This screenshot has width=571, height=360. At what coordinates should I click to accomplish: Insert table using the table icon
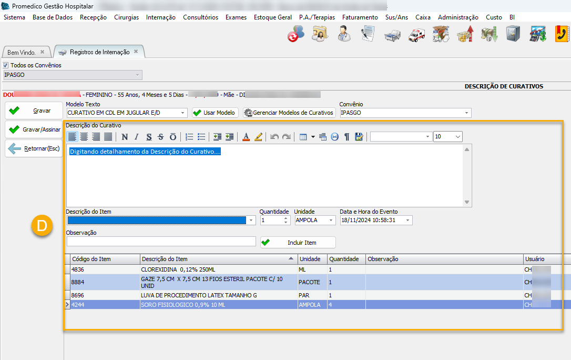(x=303, y=137)
